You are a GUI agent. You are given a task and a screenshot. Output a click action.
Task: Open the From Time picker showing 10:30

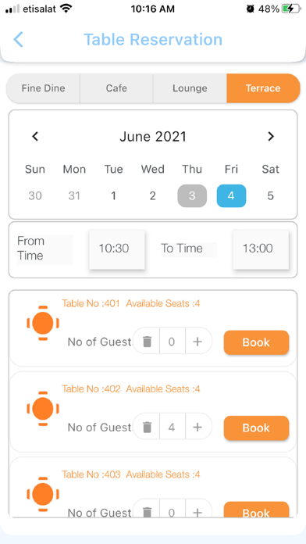[117, 249]
